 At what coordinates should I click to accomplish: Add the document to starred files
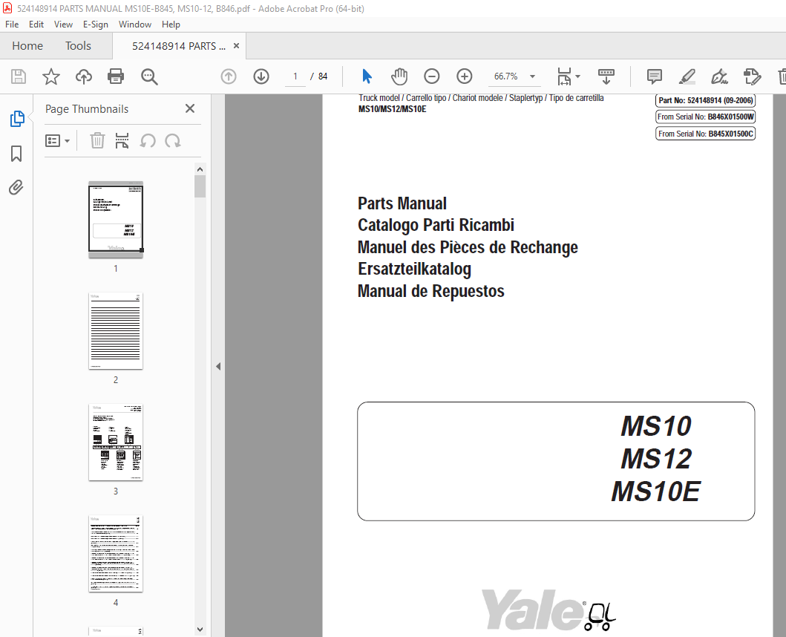[x=50, y=76]
